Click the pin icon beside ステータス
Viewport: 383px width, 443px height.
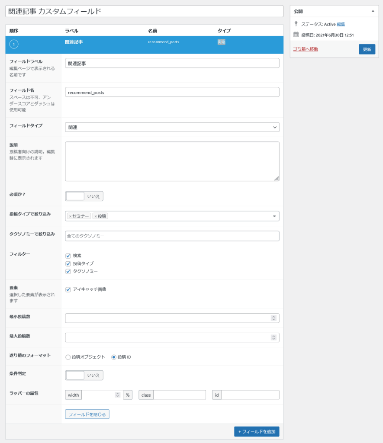coord(296,24)
